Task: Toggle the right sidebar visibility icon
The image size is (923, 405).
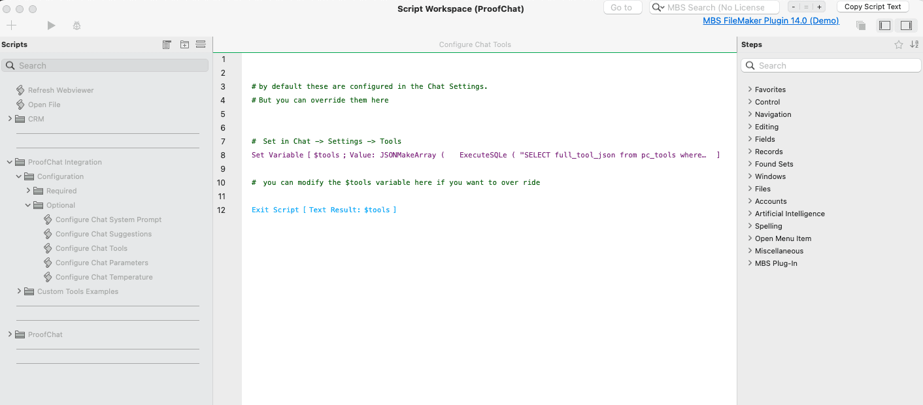Action: pos(907,25)
